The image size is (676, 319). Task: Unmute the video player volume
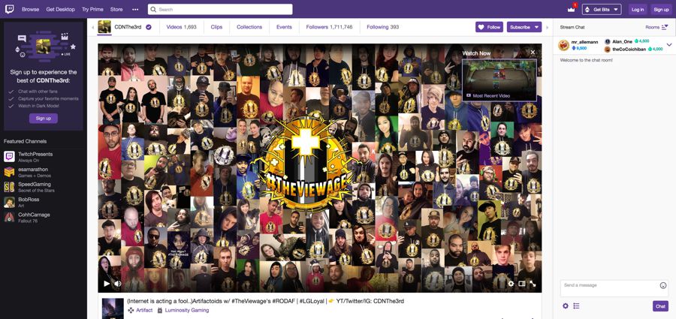point(117,284)
